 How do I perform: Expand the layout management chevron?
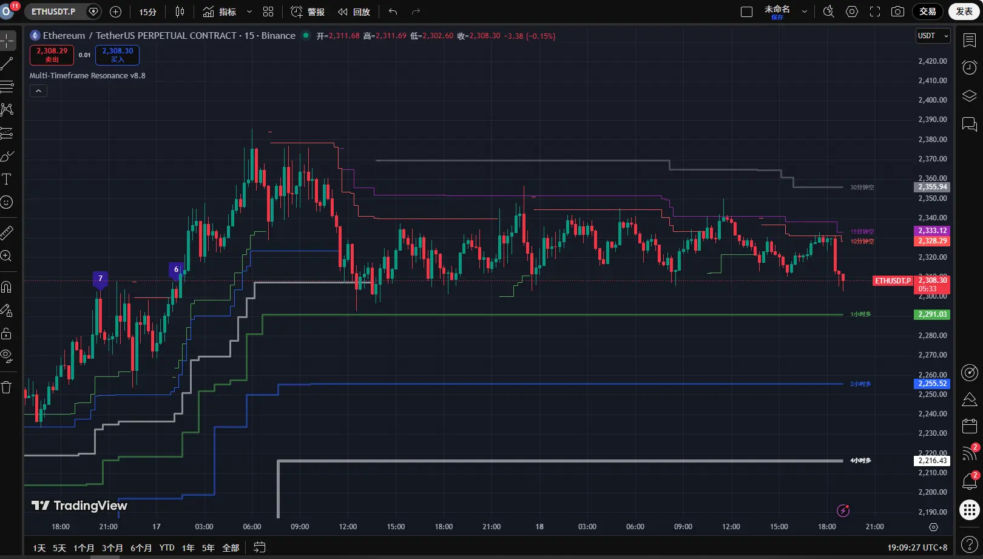pos(805,12)
